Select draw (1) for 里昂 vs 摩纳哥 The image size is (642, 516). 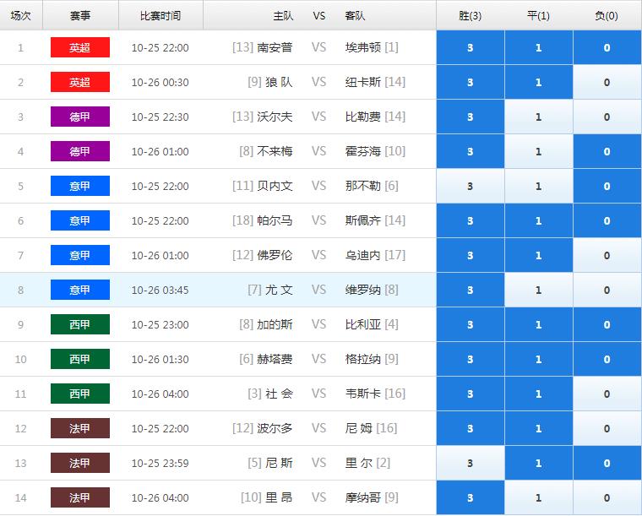(x=538, y=498)
